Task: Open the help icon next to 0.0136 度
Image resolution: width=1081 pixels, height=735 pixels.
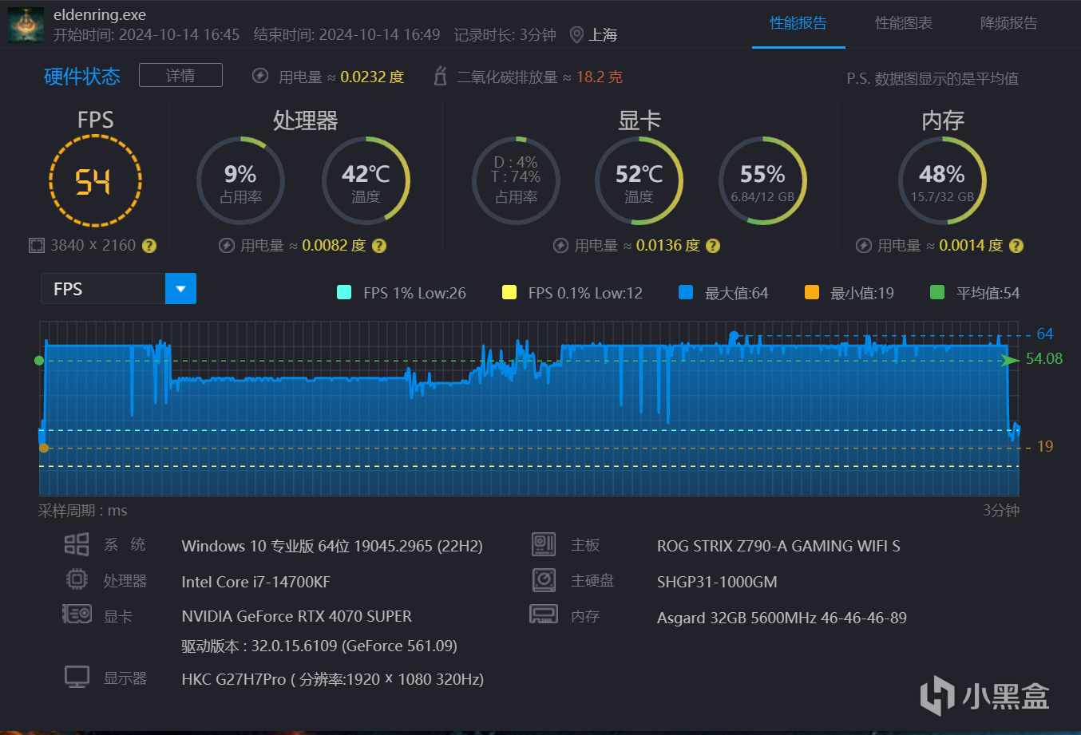Action: [713, 246]
